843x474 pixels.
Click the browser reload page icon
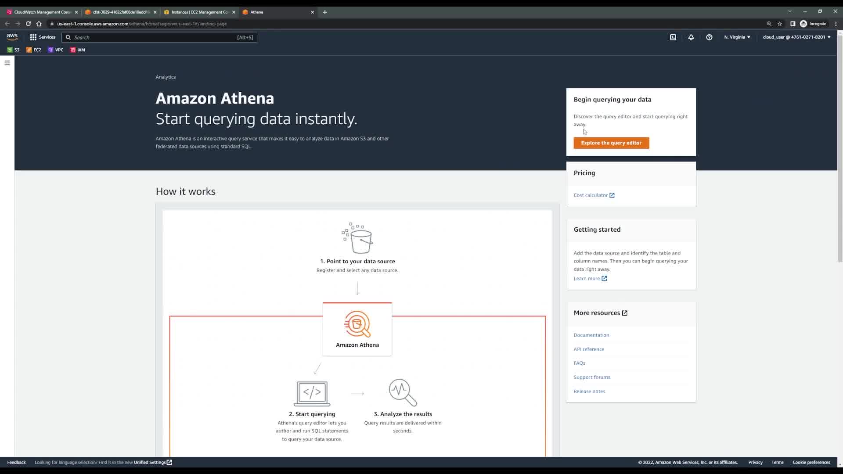tap(28, 24)
